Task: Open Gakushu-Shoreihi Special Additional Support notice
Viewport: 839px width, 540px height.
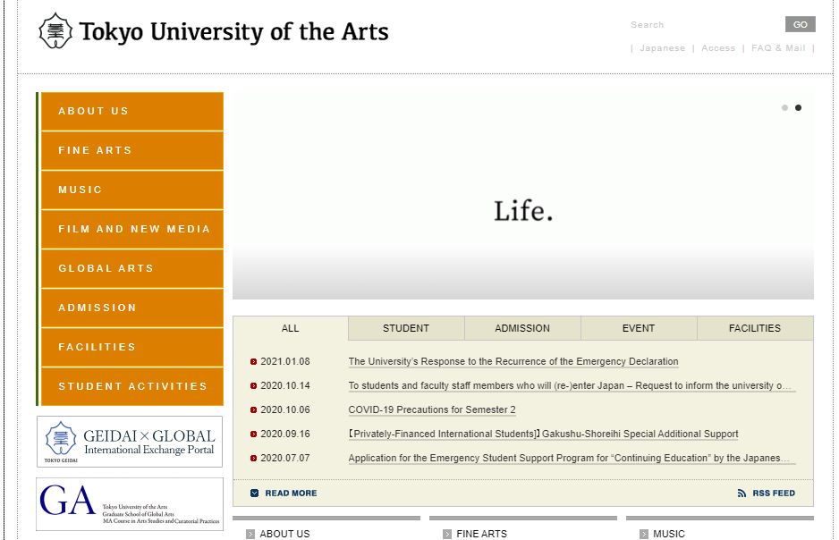Action: point(543,434)
